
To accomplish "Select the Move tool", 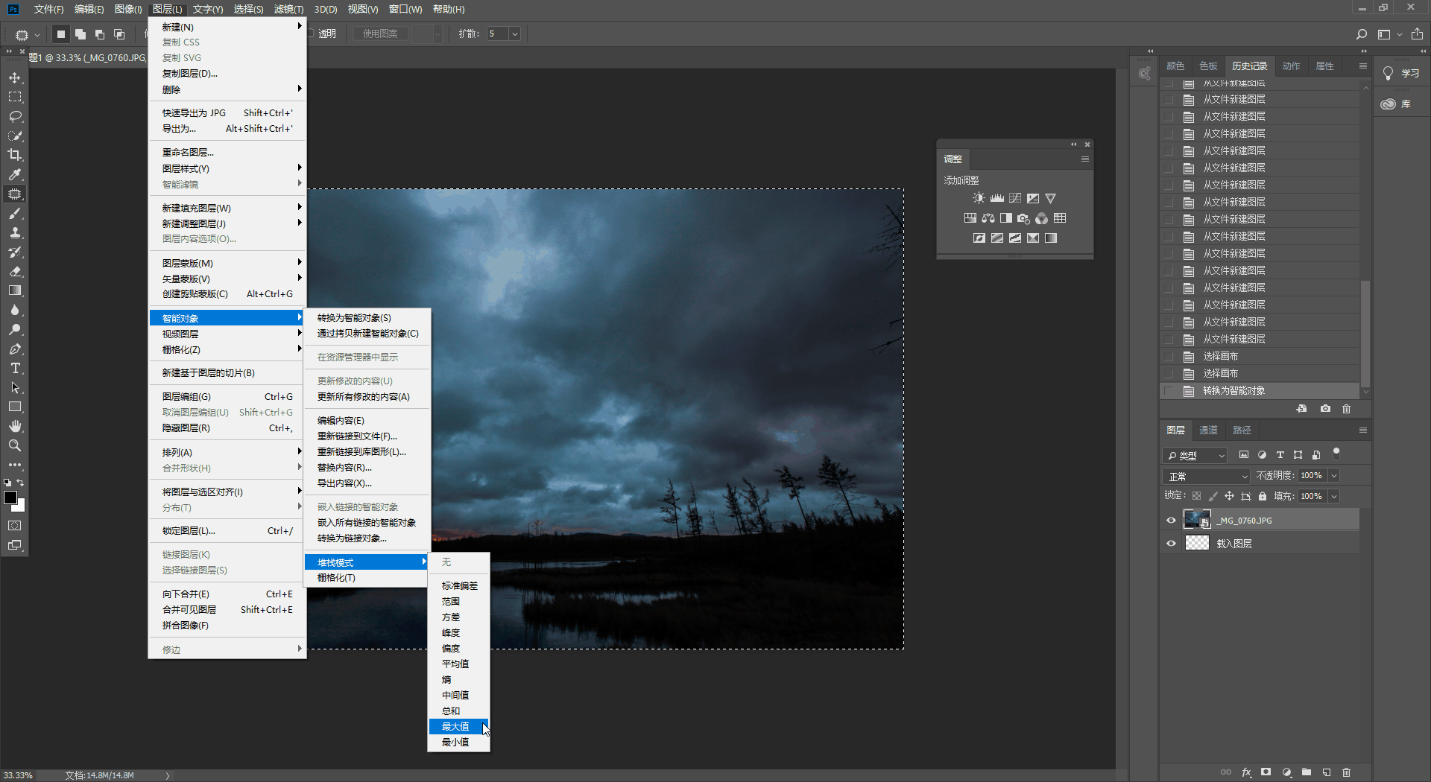I will click(x=15, y=77).
